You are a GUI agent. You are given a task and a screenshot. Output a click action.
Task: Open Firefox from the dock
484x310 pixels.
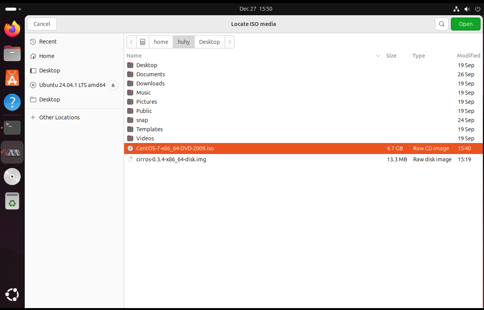coord(12,29)
